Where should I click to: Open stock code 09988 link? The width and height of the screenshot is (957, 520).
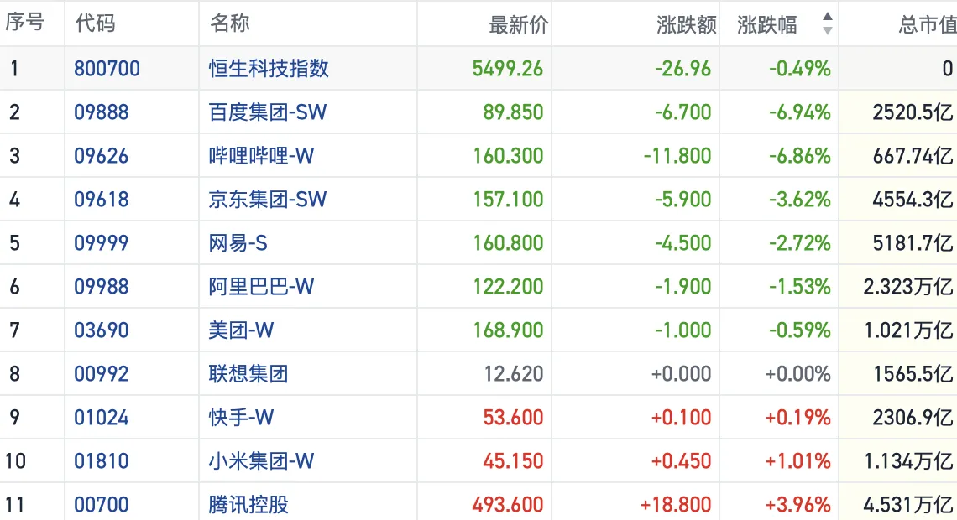(102, 287)
